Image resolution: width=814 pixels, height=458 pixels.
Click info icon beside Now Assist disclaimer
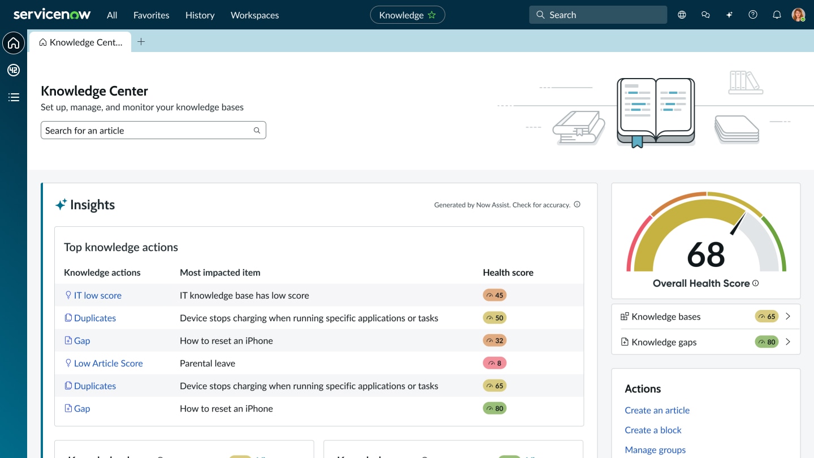pyautogui.click(x=577, y=205)
